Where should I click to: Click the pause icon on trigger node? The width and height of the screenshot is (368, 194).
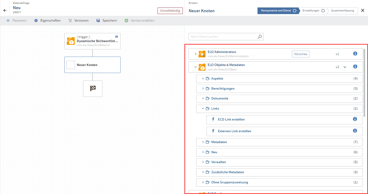click(116, 37)
